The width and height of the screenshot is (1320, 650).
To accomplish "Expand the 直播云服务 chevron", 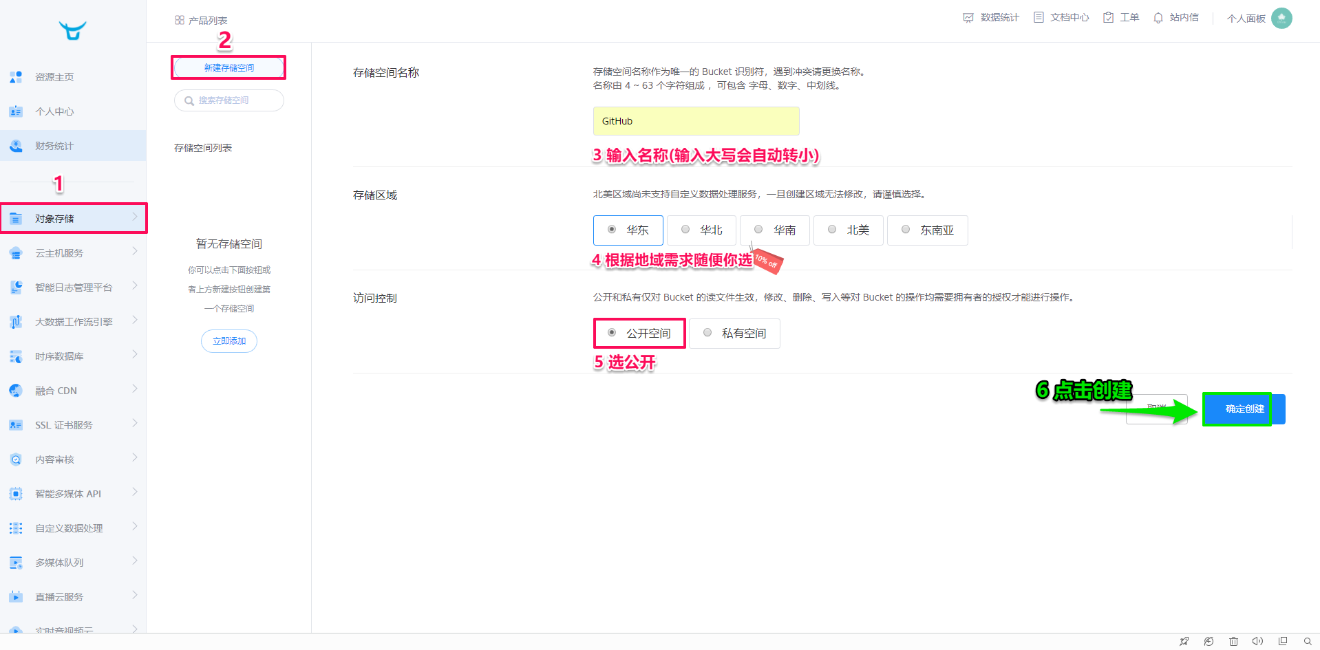I will point(135,596).
